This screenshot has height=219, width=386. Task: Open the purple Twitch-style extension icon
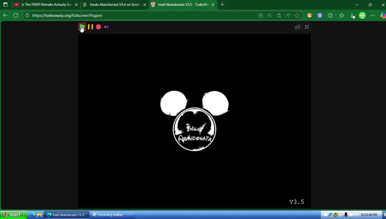[x=320, y=15]
